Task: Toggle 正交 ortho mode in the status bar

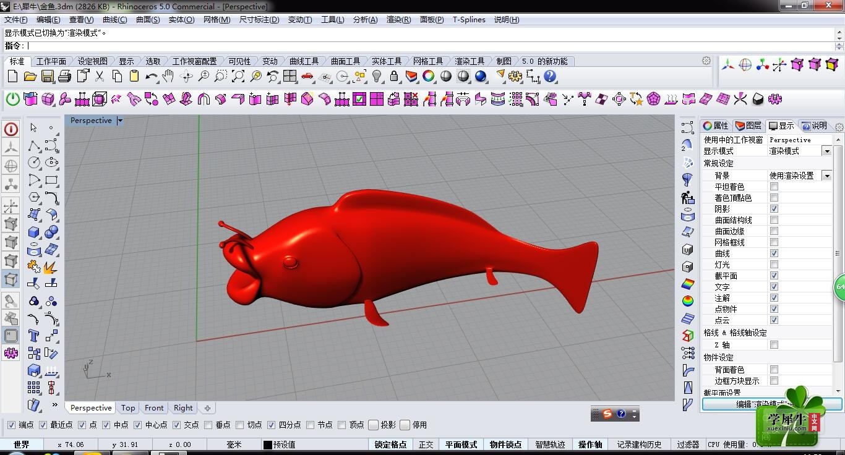Action: coord(426,444)
